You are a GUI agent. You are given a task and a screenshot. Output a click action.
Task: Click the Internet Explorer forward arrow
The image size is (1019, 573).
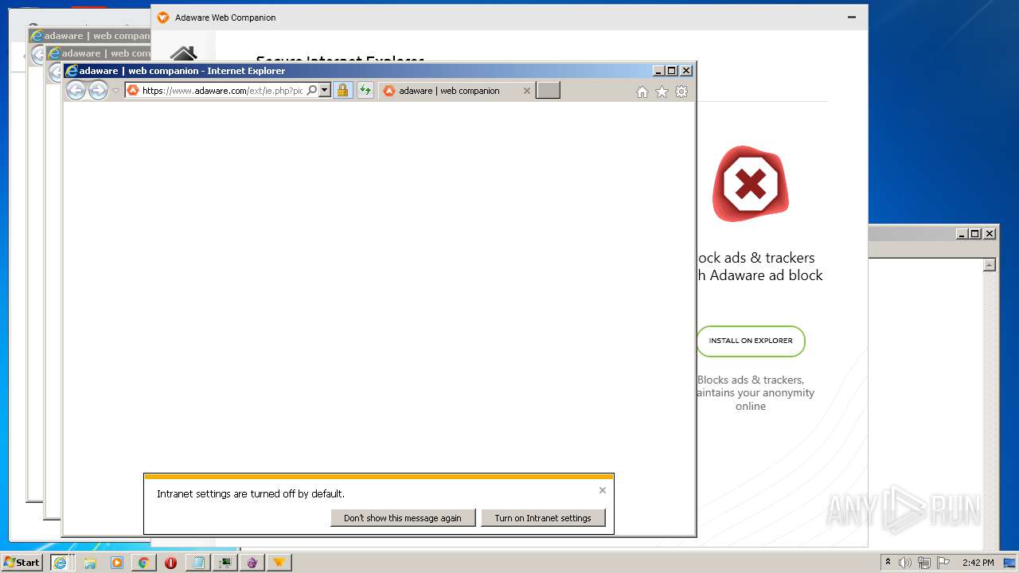98,91
